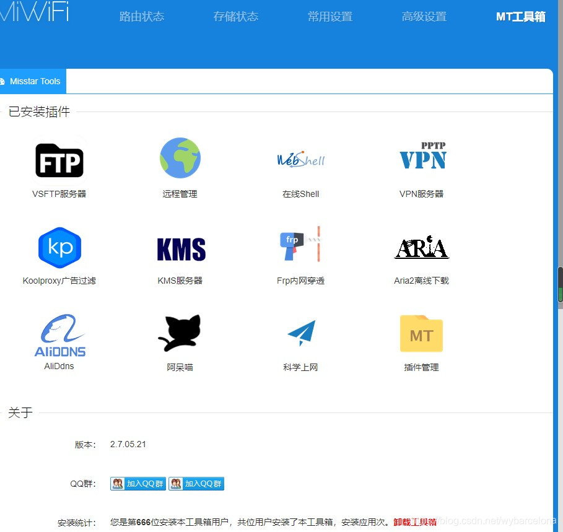Image resolution: width=563 pixels, height=532 pixels.
Task: Open 高级设置 in the top navigation
Action: (x=424, y=17)
